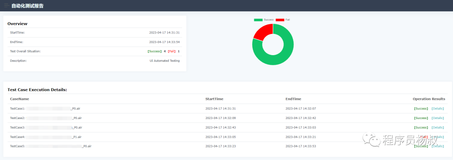This screenshot has height=160, width=453.
Task: Select TestCase4 end time 14:33:21
Action: pyautogui.click(x=301, y=137)
